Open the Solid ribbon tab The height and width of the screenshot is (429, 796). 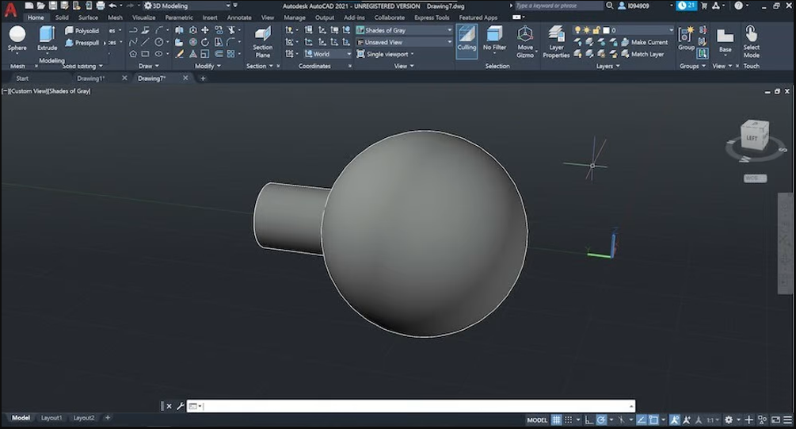[62, 17]
